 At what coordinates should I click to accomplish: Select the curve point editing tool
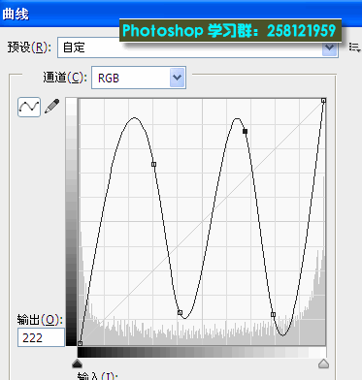(29, 107)
